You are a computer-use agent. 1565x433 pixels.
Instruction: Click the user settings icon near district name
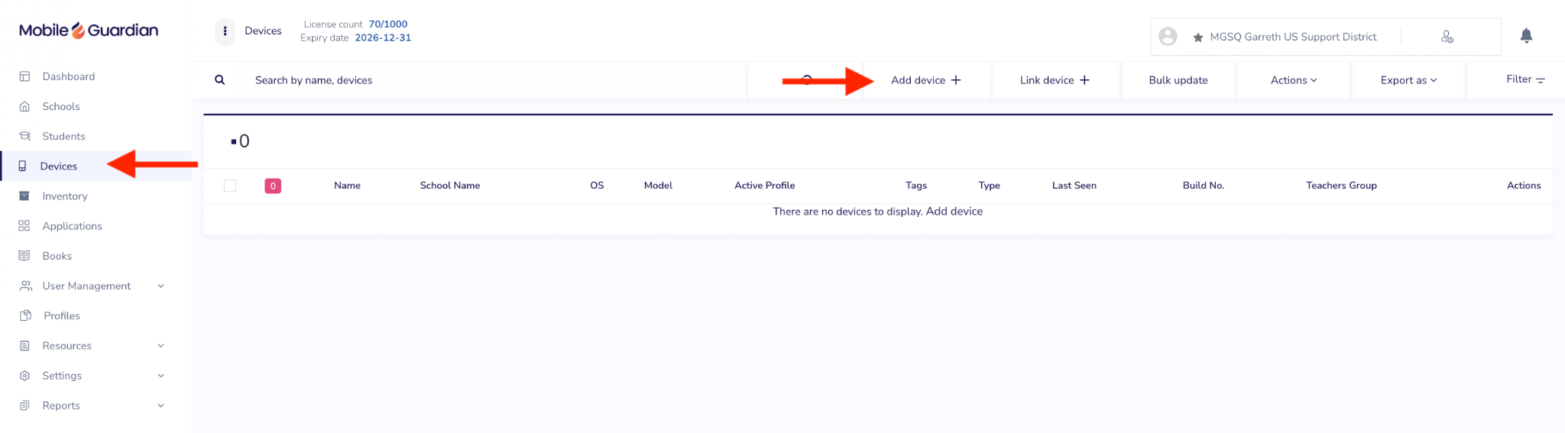click(1447, 37)
